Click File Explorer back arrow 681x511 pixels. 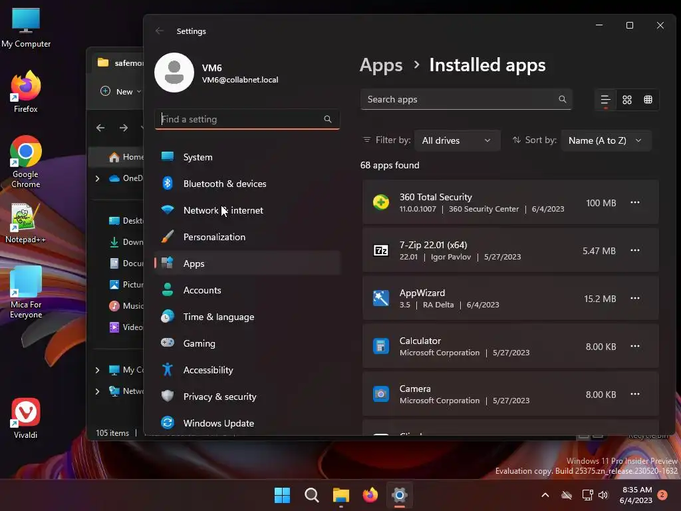tap(100, 128)
